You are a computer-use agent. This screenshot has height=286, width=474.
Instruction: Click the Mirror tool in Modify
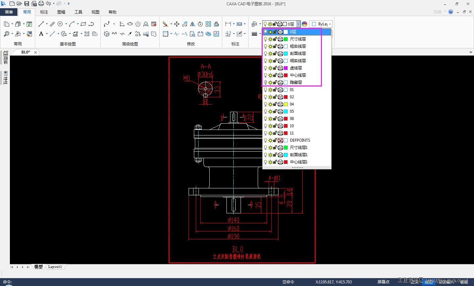(193, 24)
